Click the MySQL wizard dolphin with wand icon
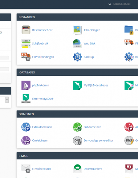This screenshot has height=178, width=138. point(129,85)
